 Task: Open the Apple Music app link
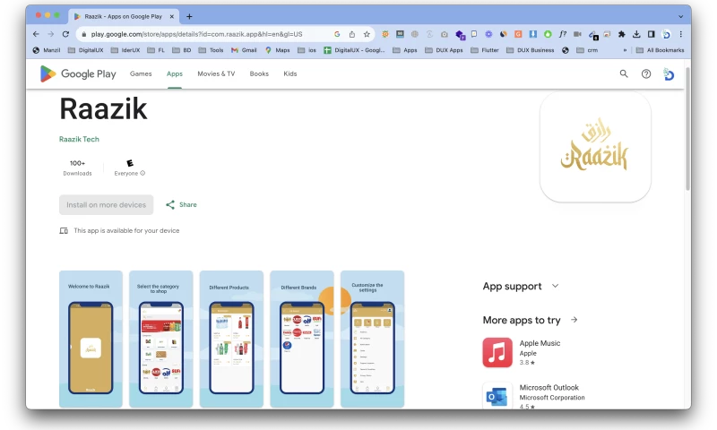point(540,343)
